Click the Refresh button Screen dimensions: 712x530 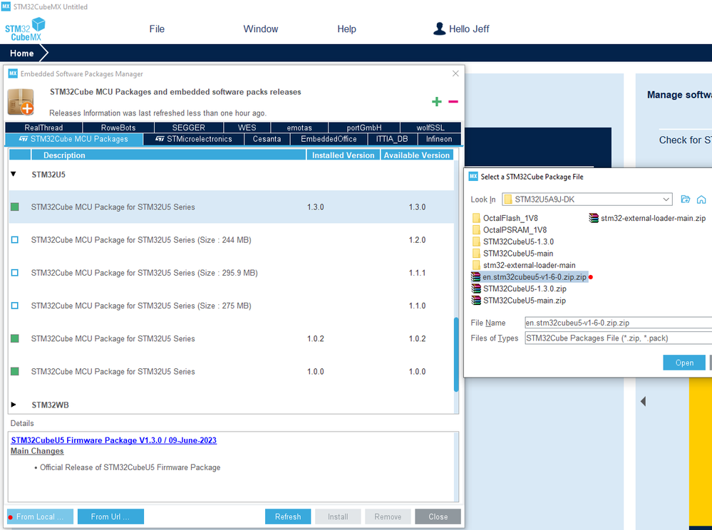click(x=288, y=516)
